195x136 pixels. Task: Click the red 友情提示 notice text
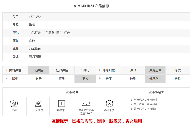(x=97, y=121)
